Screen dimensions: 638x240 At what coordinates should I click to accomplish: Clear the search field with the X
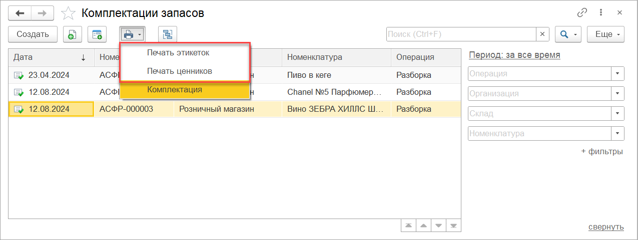(x=543, y=34)
